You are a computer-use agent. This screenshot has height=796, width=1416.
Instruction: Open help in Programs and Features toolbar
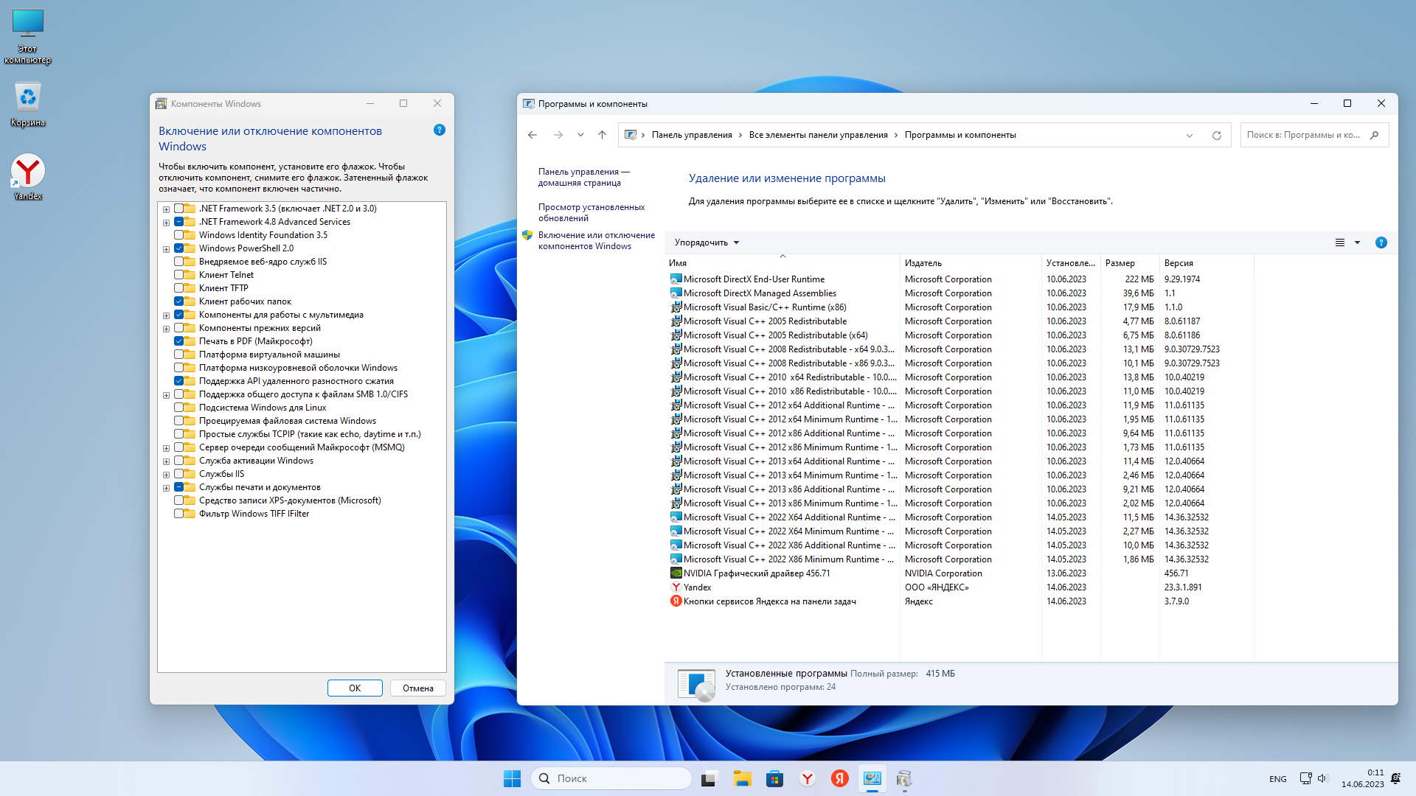(x=1381, y=242)
